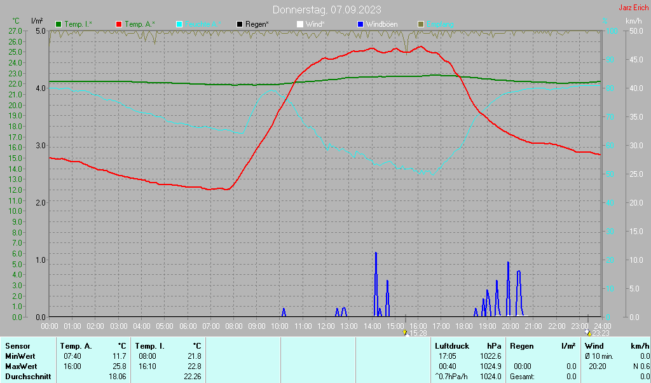Click the '20:20' wind gust time
The width and height of the screenshot is (651, 383).
tap(598, 367)
